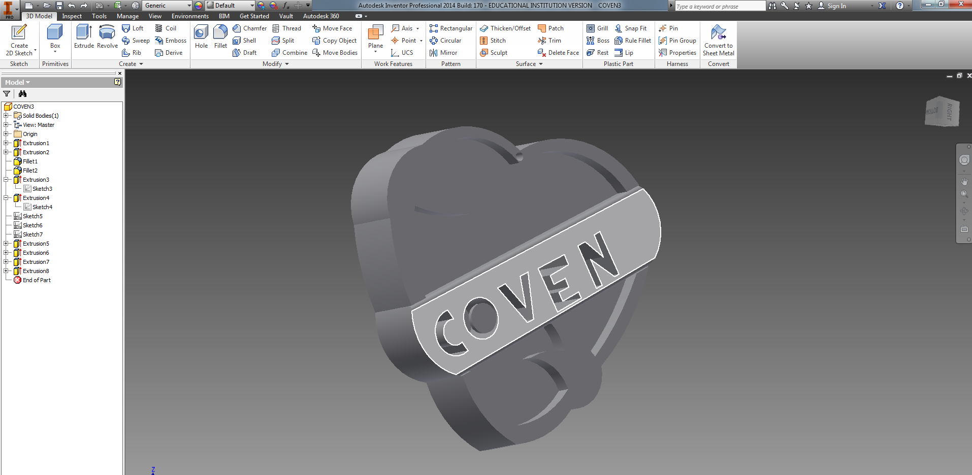Activate the Emboss tool

click(x=171, y=41)
